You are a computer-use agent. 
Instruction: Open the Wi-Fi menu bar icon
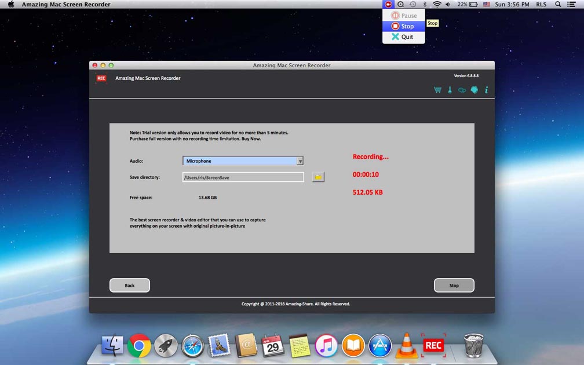pyautogui.click(x=437, y=5)
